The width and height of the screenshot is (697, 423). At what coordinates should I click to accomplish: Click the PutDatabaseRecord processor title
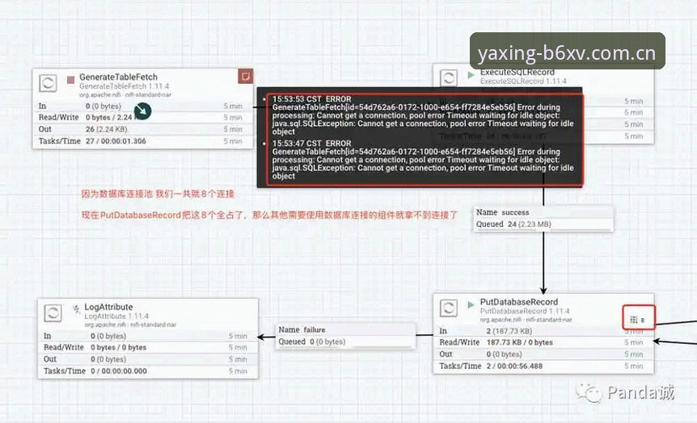tap(519, 302)
